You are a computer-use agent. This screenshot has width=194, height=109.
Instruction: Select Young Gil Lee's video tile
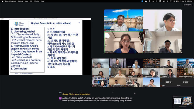(x=123, y=42)
